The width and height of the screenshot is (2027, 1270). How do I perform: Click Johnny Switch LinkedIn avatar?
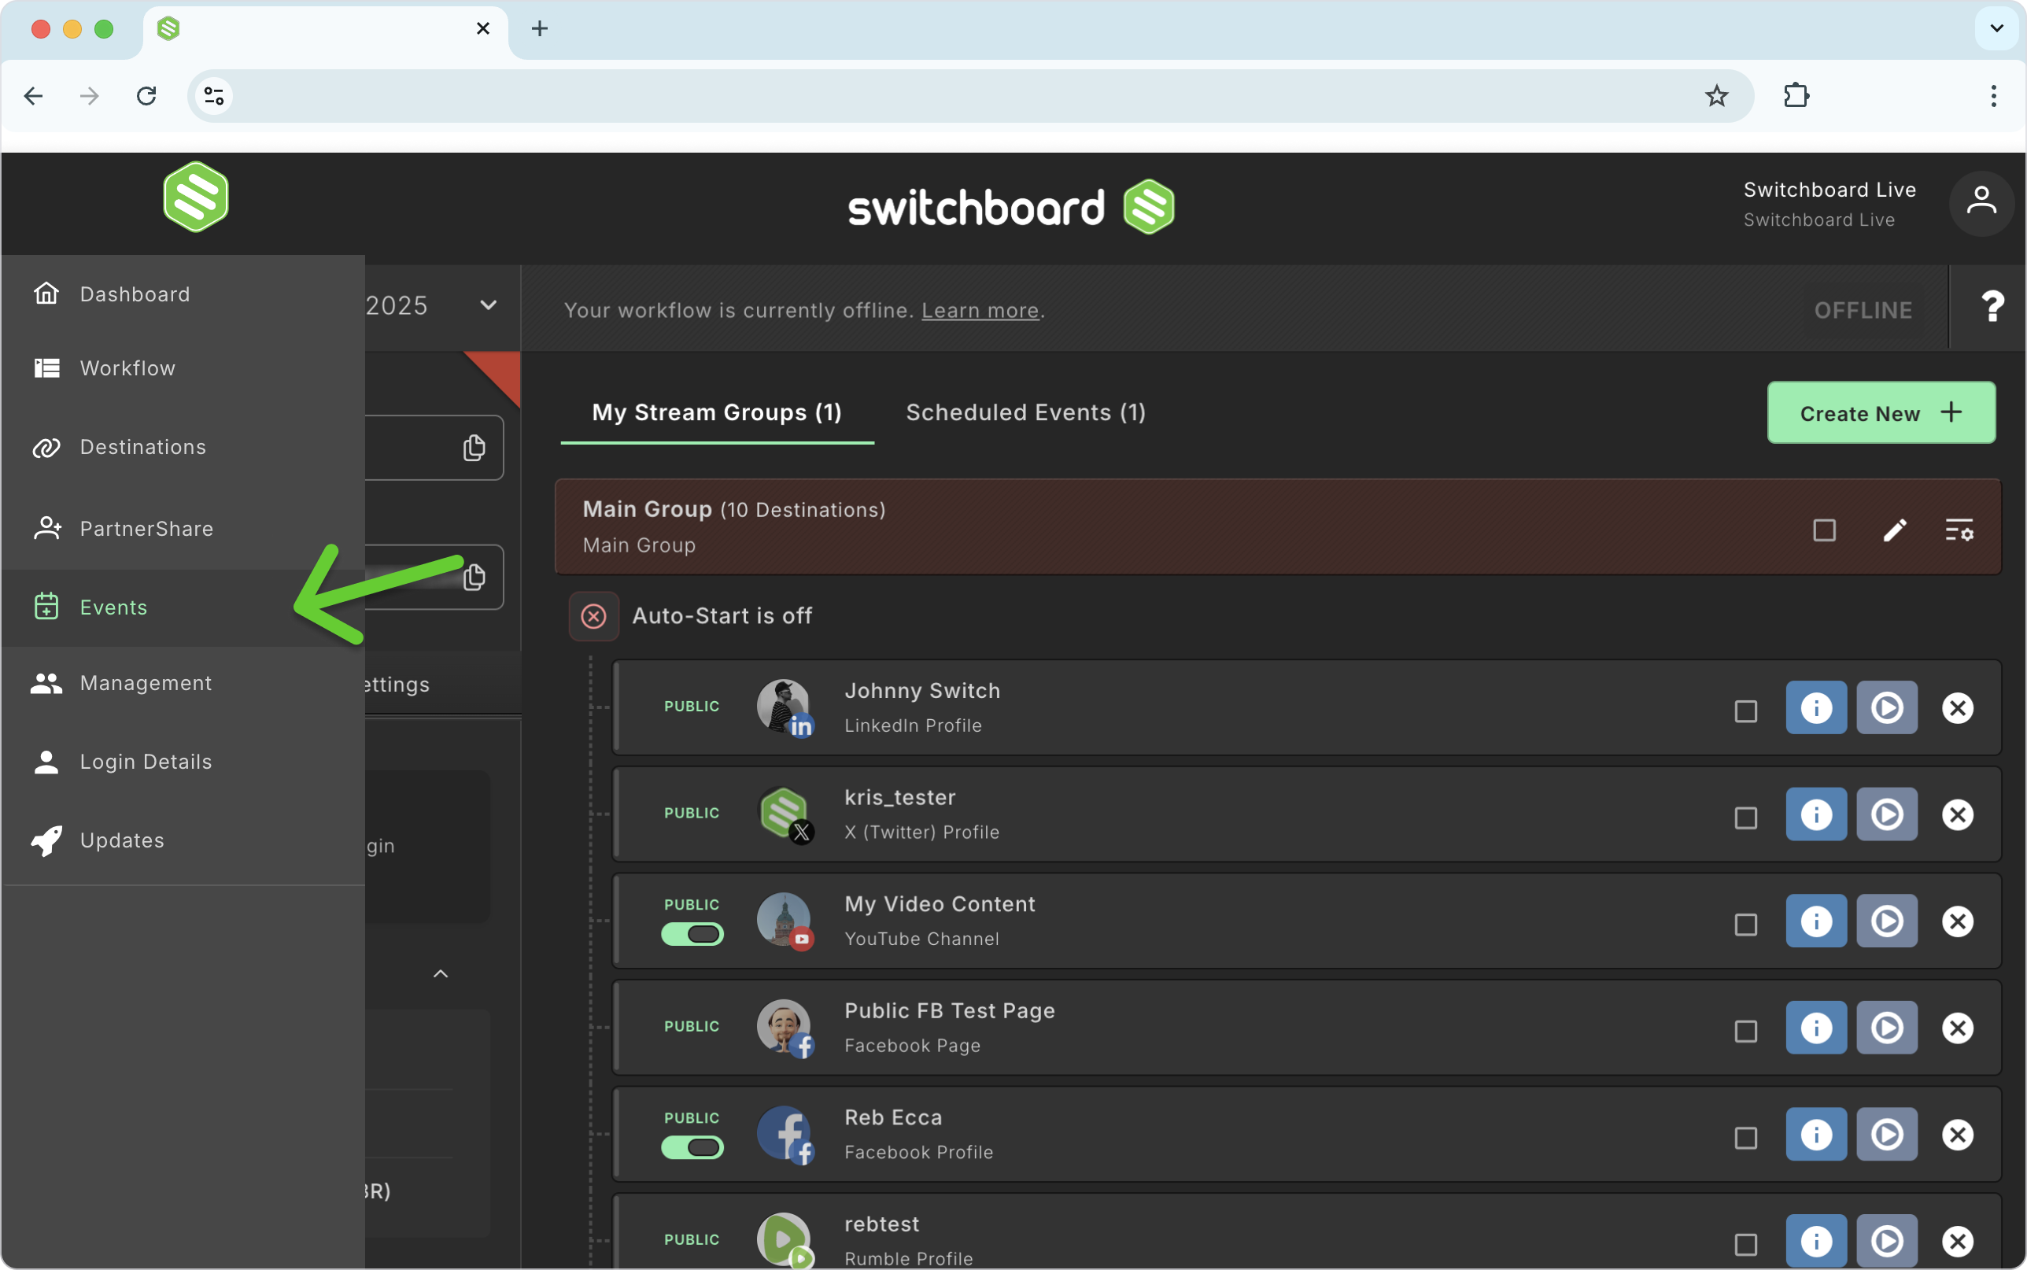(785, 707)
